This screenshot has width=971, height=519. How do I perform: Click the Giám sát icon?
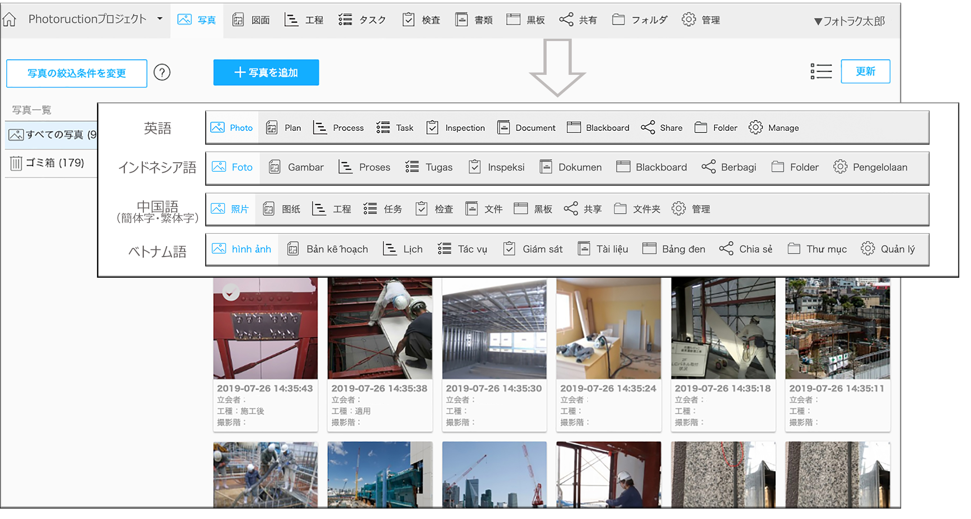(509, 249)
